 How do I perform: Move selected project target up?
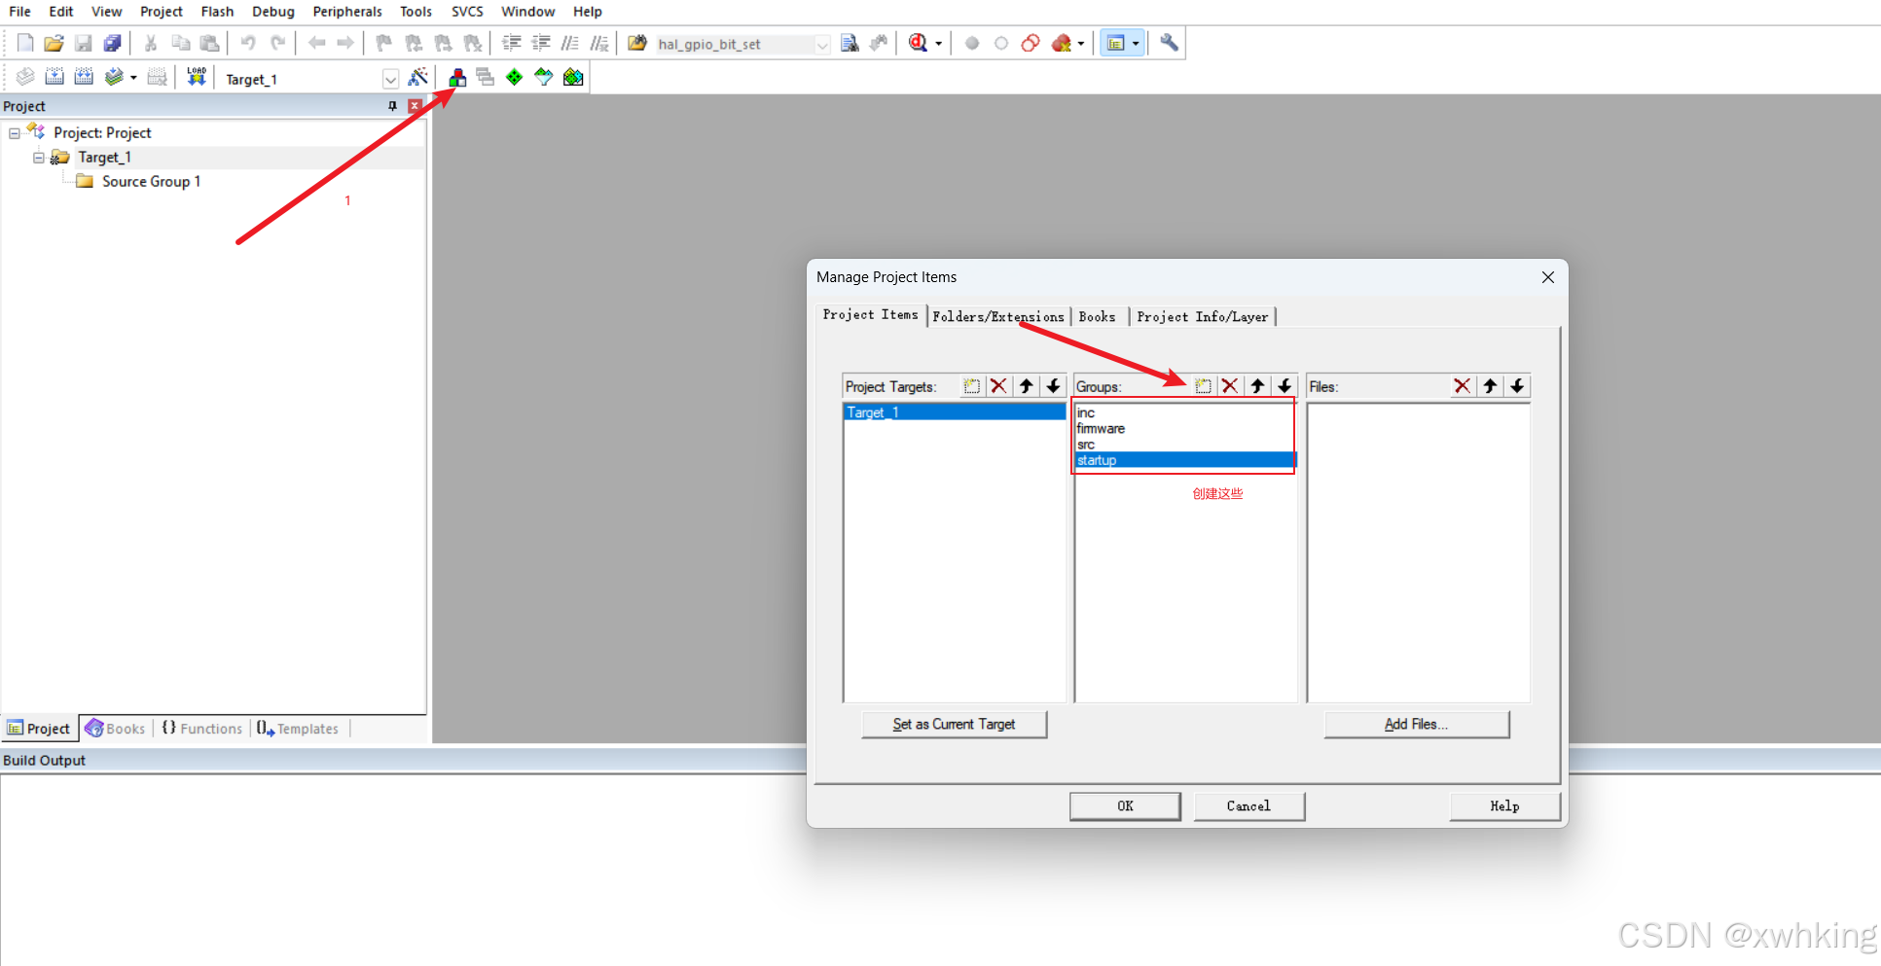[1026, 386]
